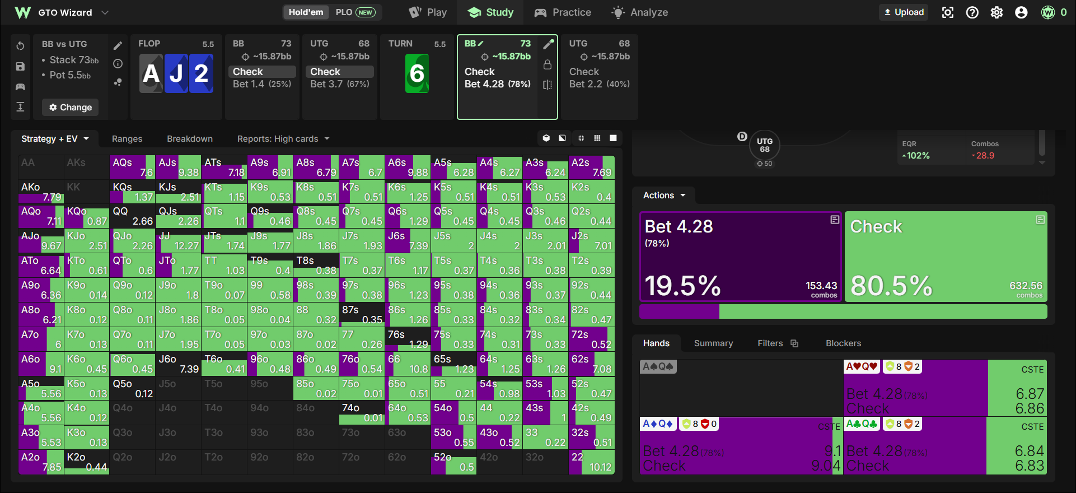Click the green W coin balance icon

point(1048,12)
